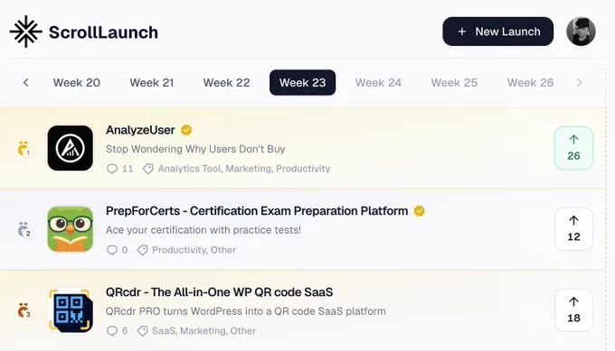Open the QRcdr All-in-One WP title link

point(219,292)
